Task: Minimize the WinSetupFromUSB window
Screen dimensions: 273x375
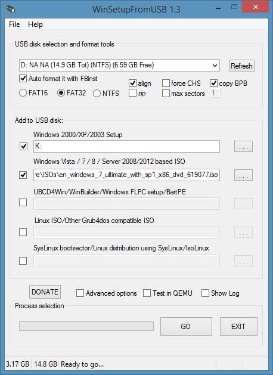Action: pyautogui.click(x=218, y=8)
